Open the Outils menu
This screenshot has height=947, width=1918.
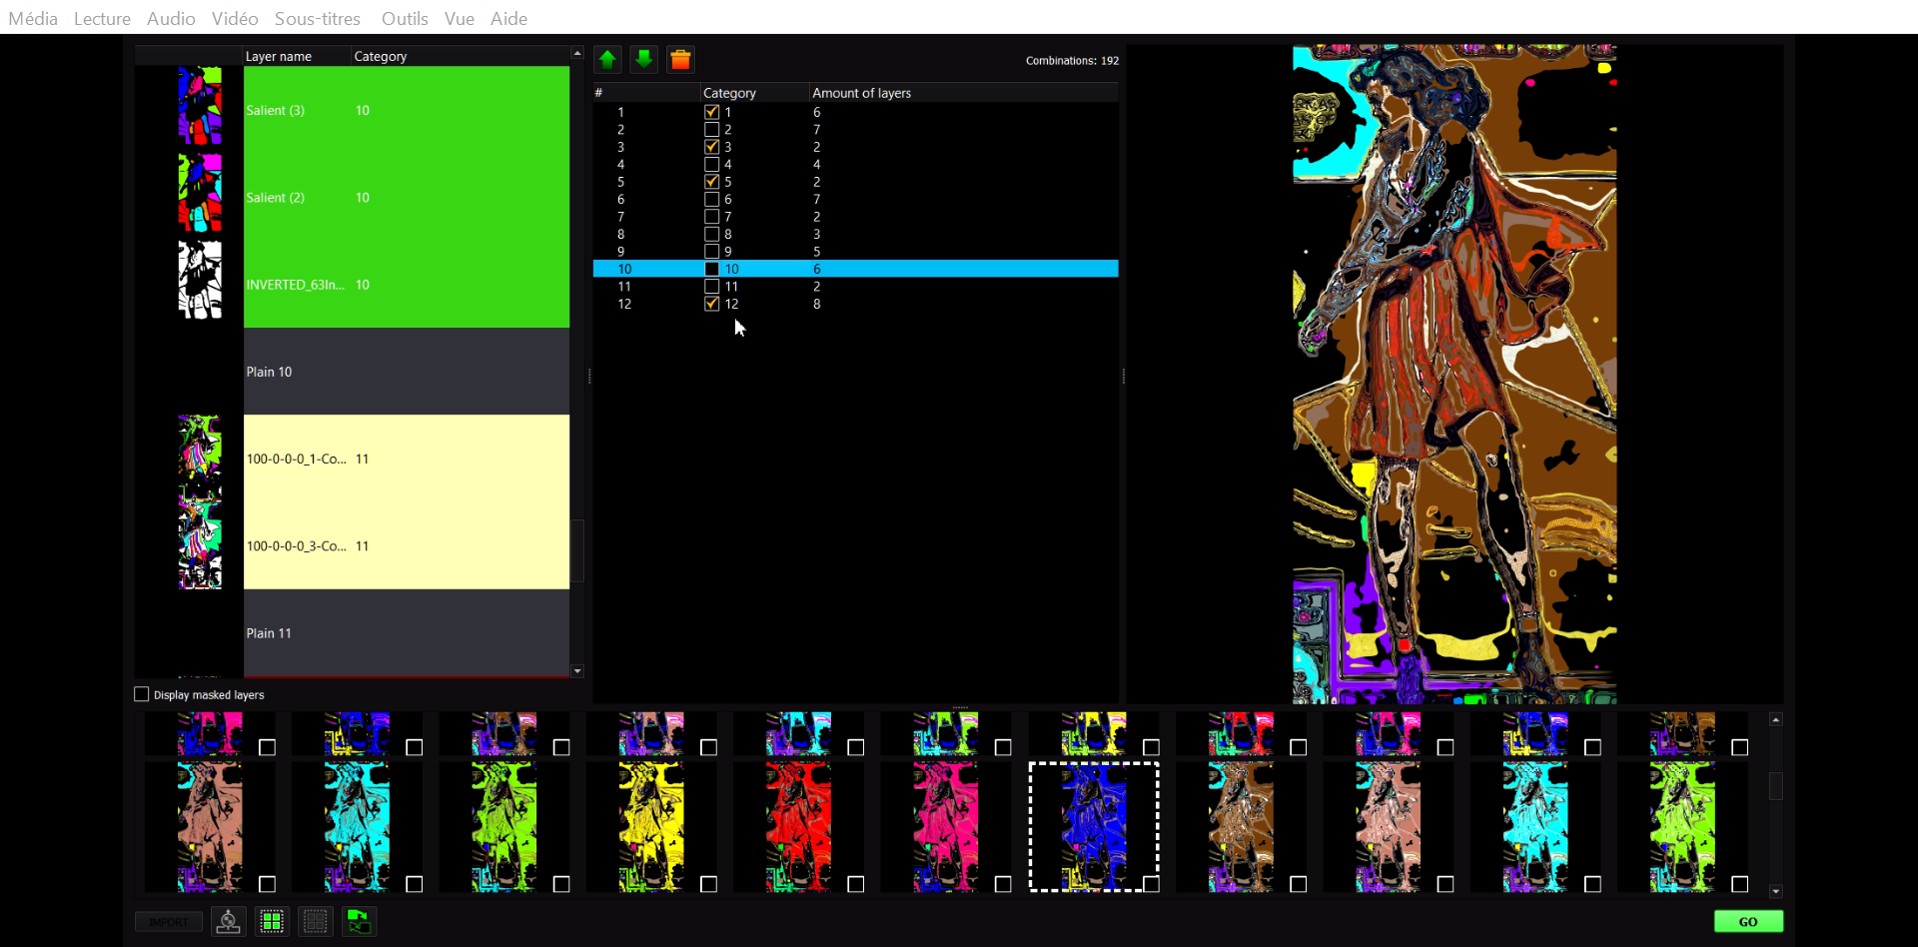pos(405,18)
